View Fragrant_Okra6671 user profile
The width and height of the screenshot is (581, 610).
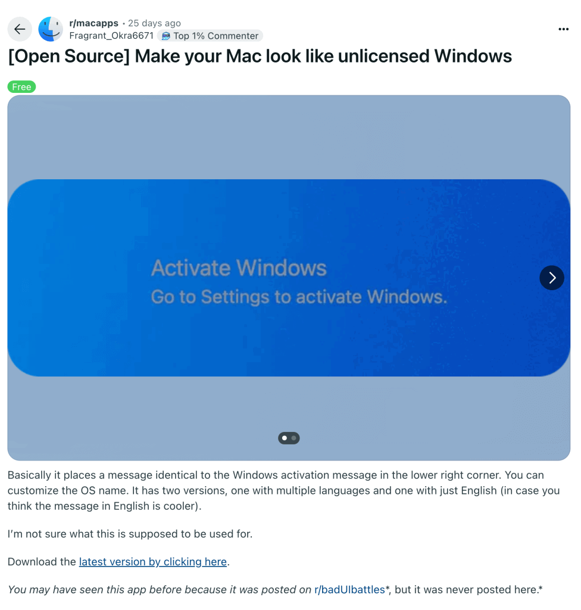click(x=111, y=36)
